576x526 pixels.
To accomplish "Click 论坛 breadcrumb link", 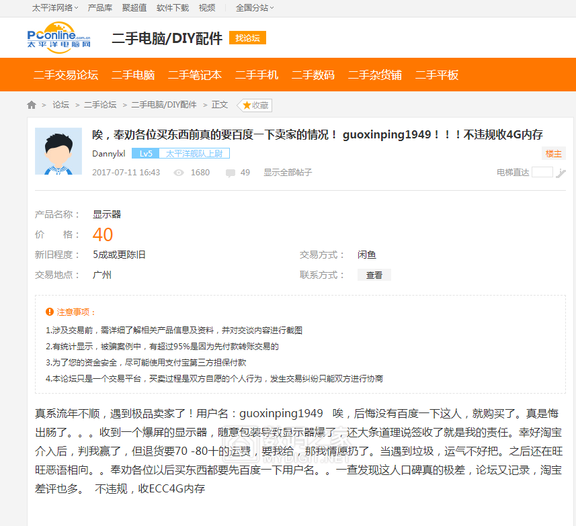I will tap(60, 105).
